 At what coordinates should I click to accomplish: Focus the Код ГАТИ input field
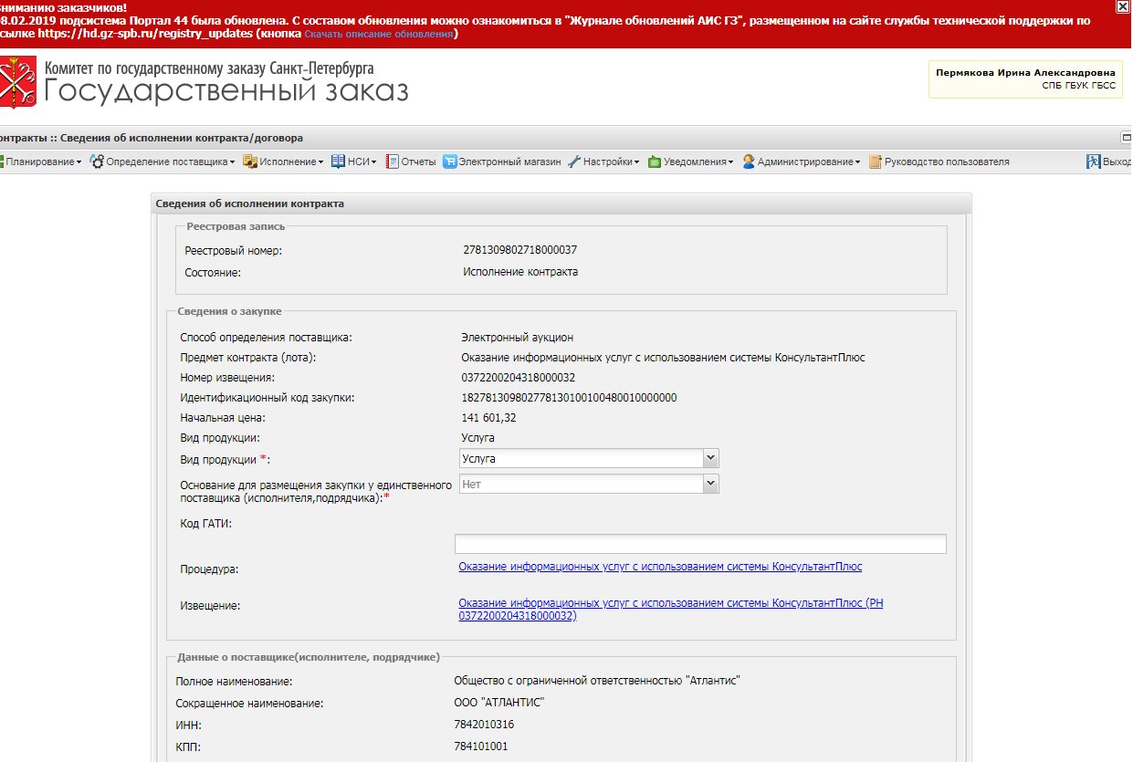[x=700, y=545]
